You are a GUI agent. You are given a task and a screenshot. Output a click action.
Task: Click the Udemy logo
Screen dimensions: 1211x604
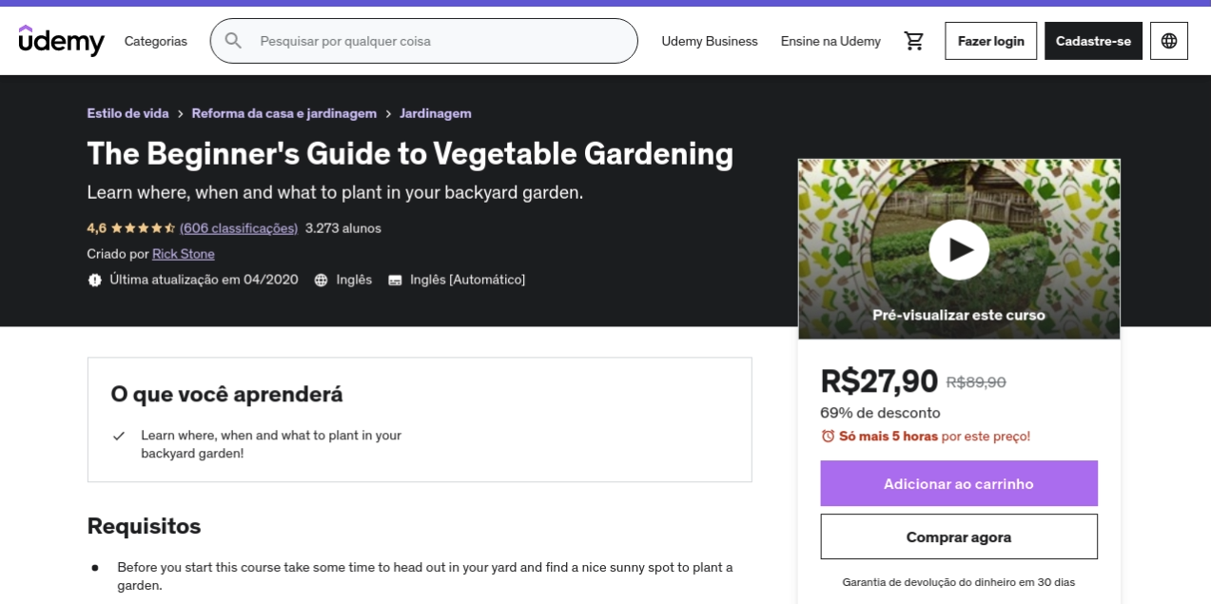(x=61, y=41)
